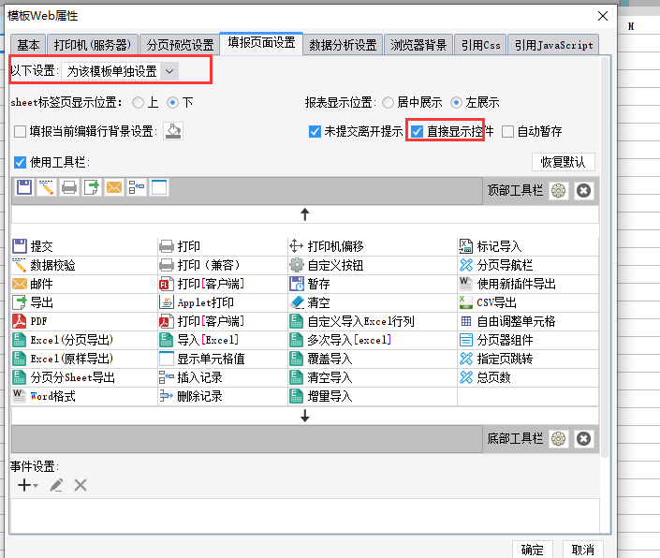Open the add event plus dropdown
This screenshot has width=660, height=558.
28,485
